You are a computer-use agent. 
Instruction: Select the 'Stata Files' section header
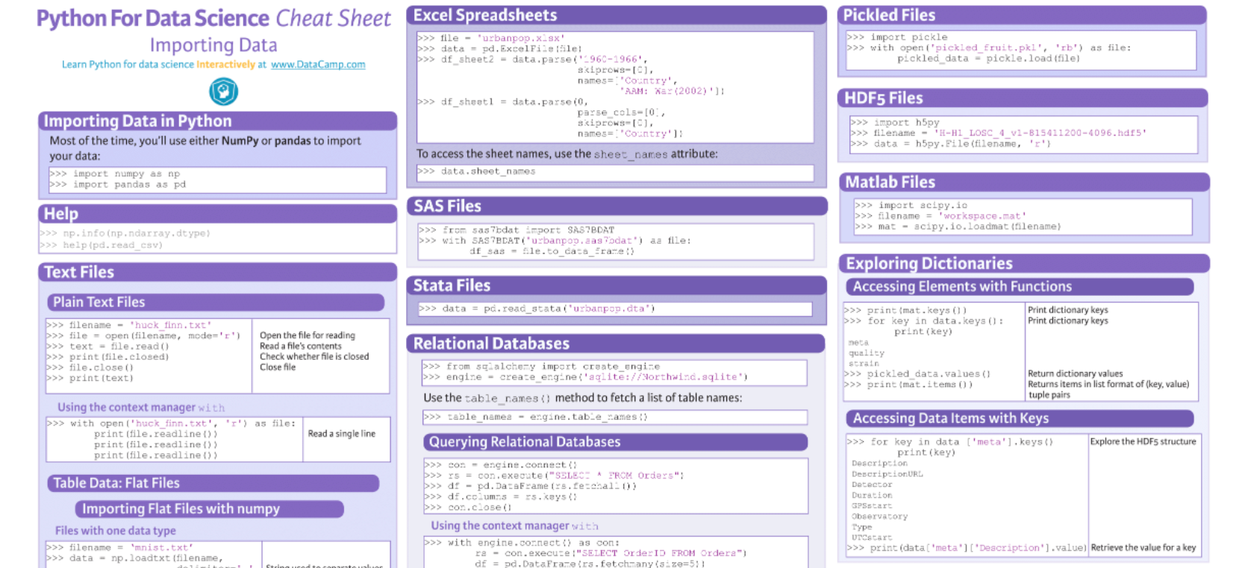click(x=616, y=285)
